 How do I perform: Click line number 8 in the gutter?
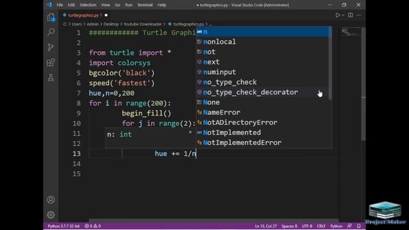(x=79, y=103)
